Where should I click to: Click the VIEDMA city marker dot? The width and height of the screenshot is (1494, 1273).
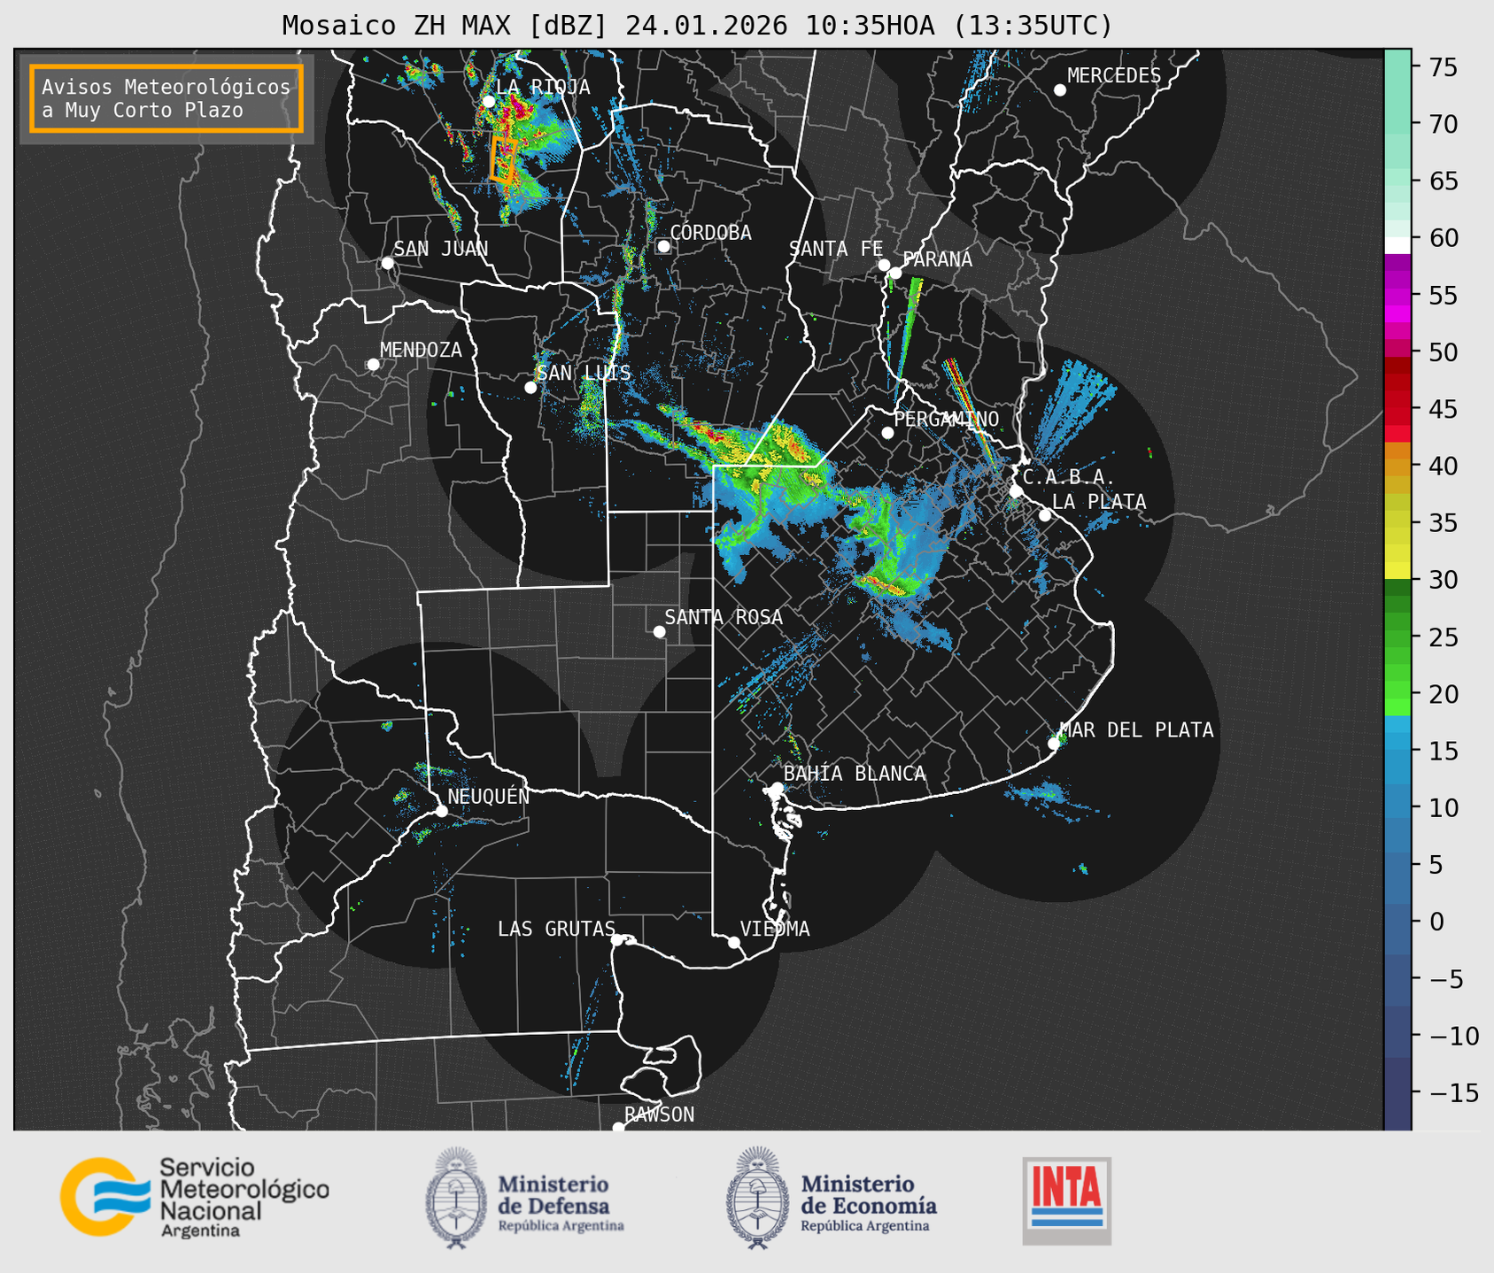click(734, 942)
